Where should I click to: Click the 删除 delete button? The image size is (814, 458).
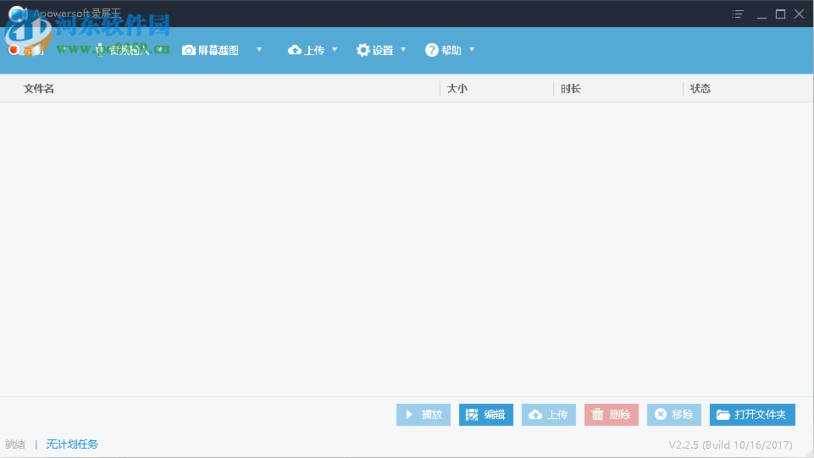(x=612, y=415)
